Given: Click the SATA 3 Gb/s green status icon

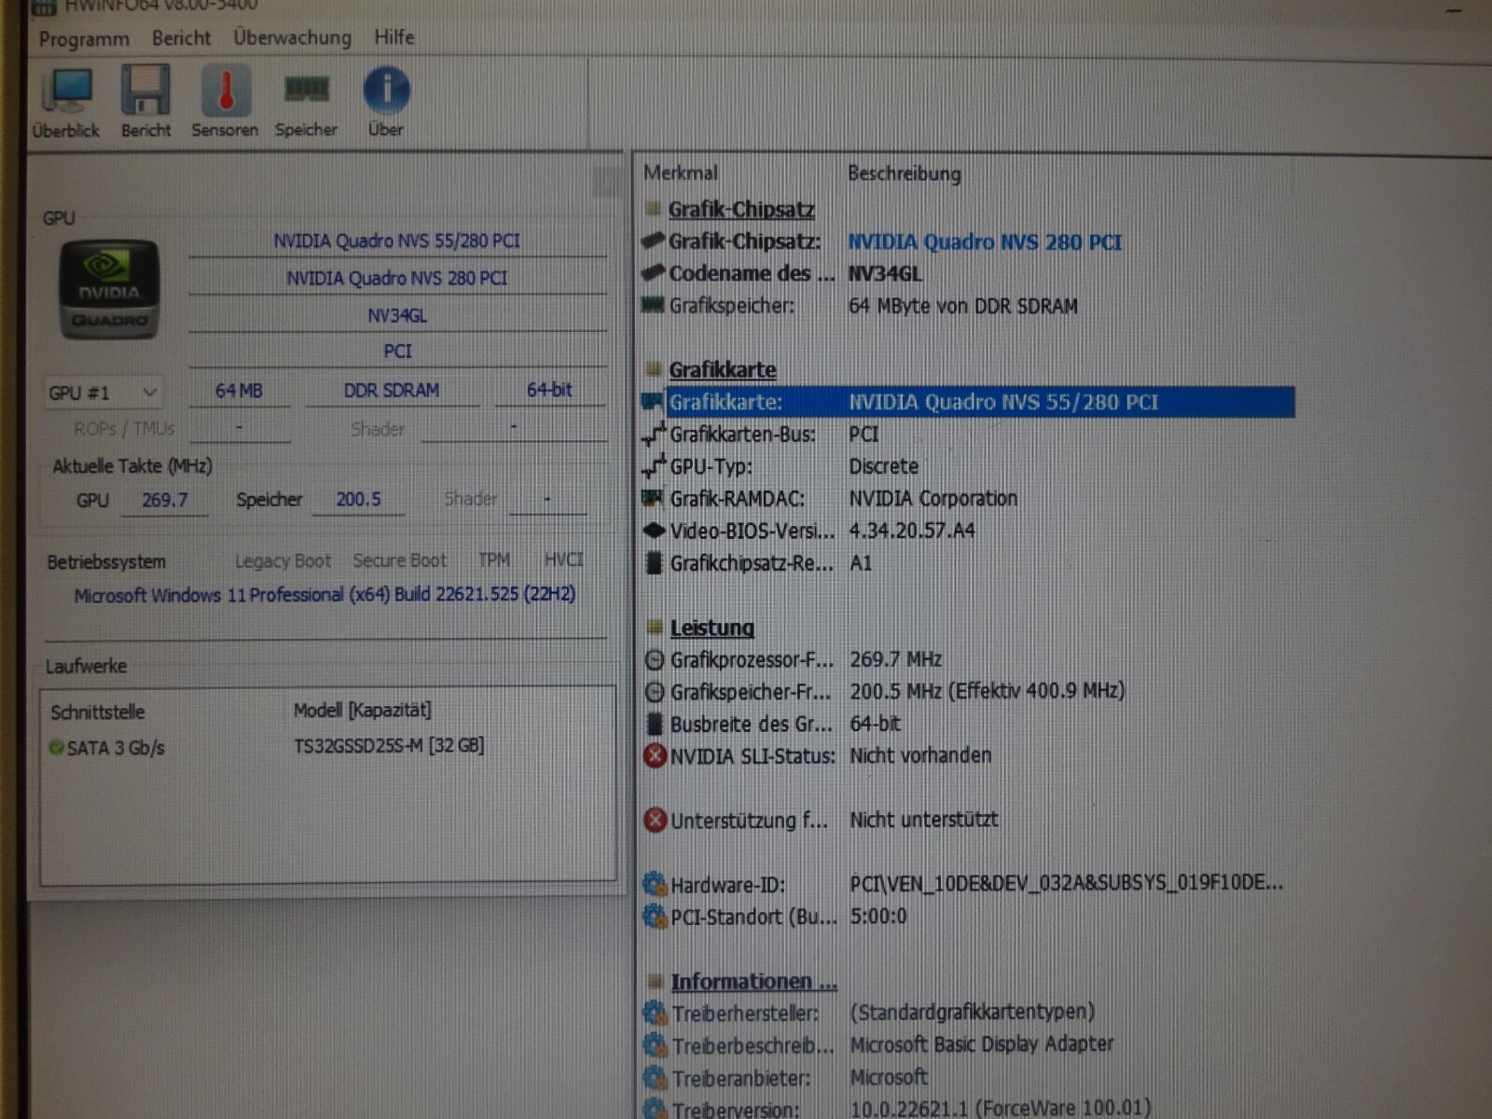Looking at the screenshot, I should click(57, 748).
